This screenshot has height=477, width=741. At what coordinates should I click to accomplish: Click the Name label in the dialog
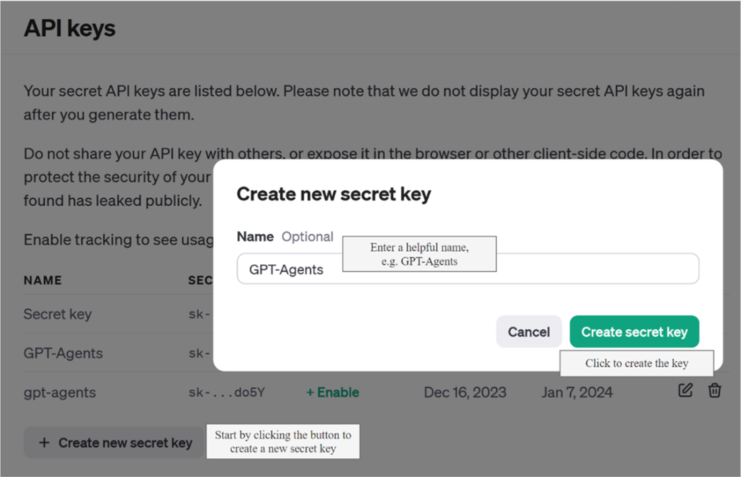pyautogui.click(x=255, y=236)
